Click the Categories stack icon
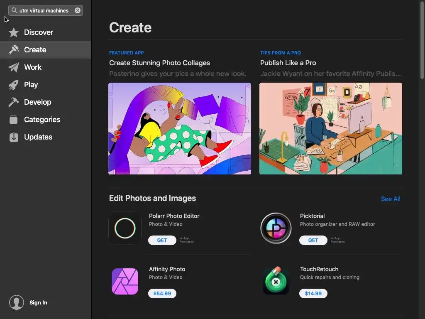425x319 pixels. click(x=14, y=120)
